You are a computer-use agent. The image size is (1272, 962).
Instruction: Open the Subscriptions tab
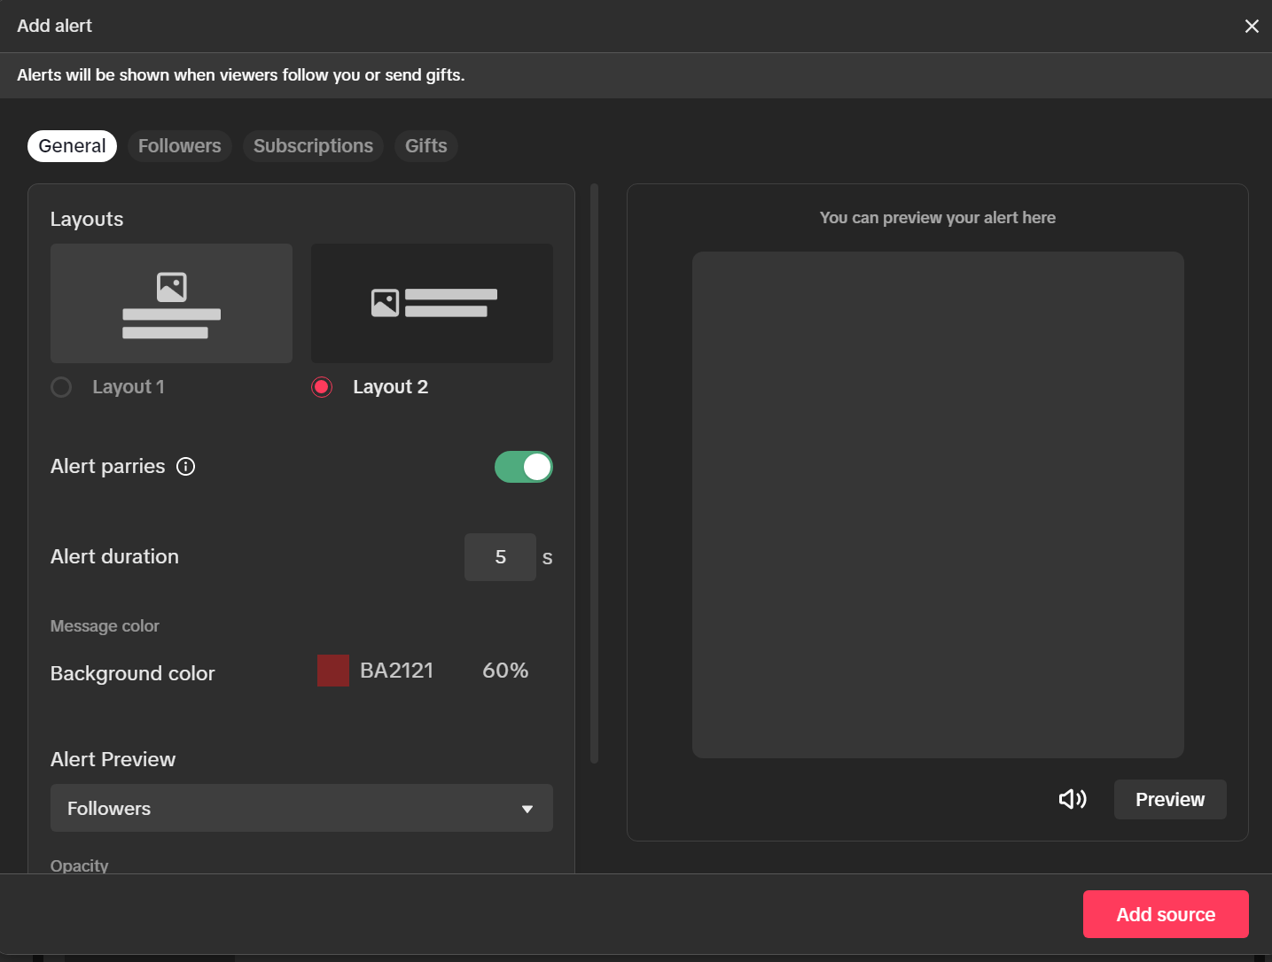313,146
